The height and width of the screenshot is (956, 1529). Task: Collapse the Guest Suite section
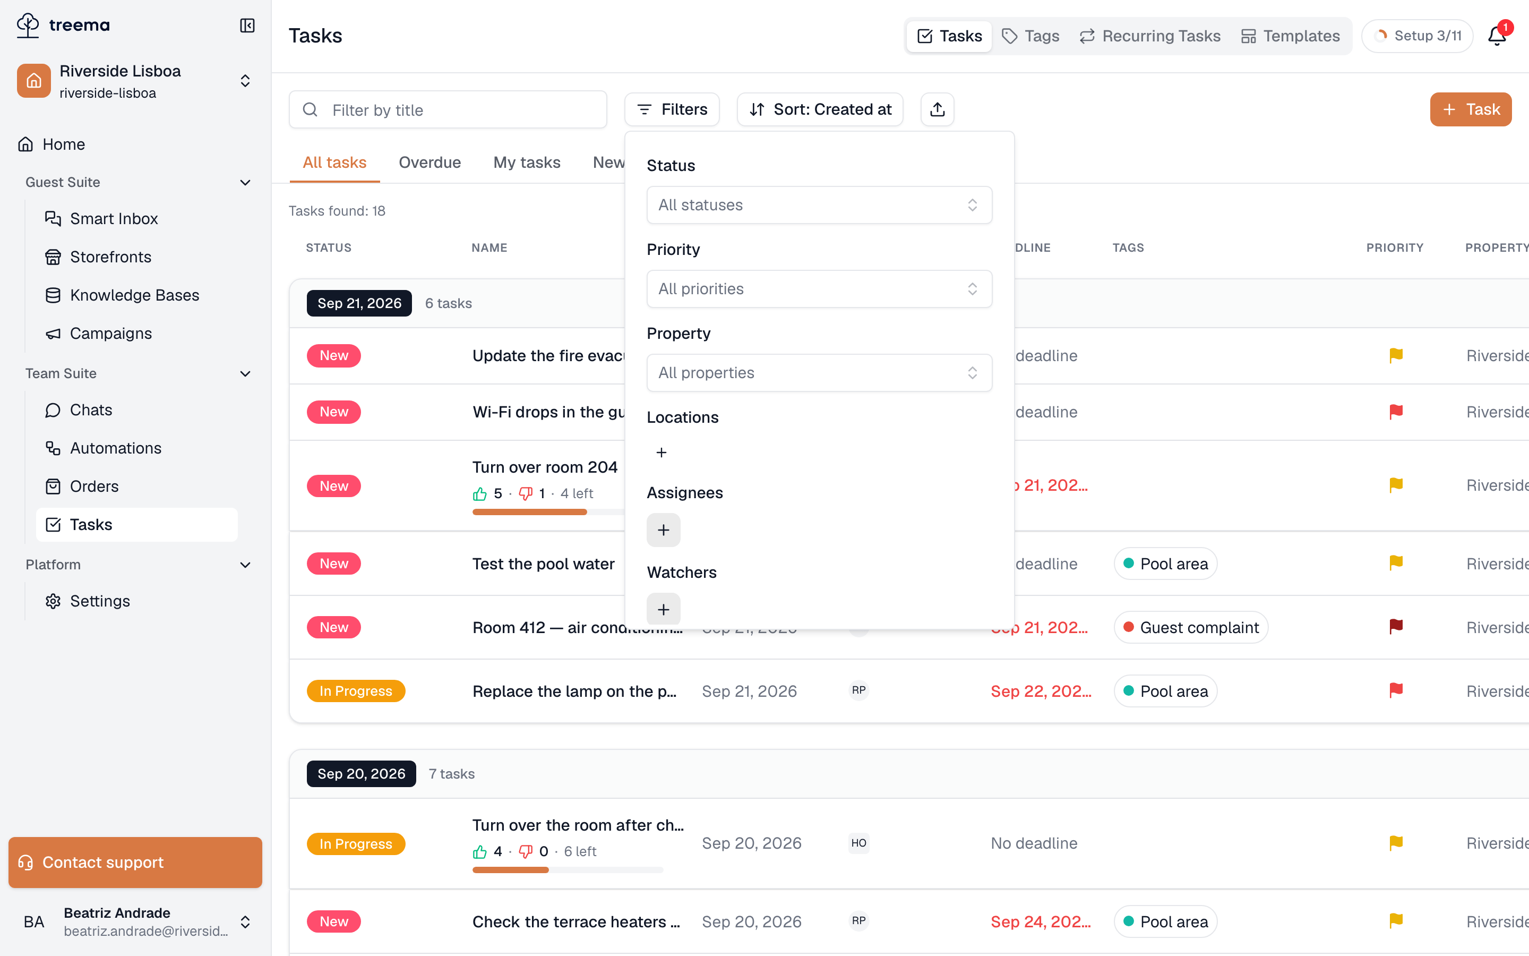tap(245, 183)
